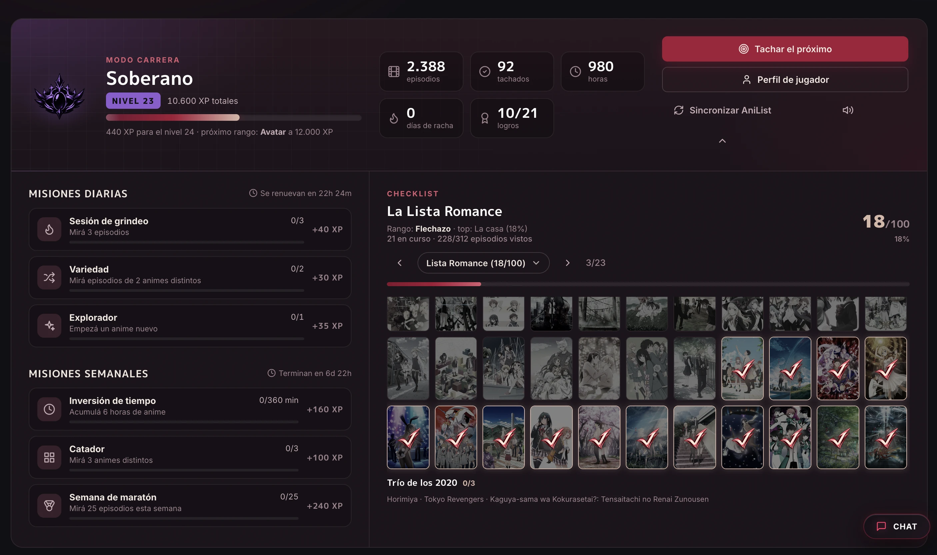Click the Trío de los 2020 heading
The height and width of the screenshot is (555, 937).
(x=422, y=482)
